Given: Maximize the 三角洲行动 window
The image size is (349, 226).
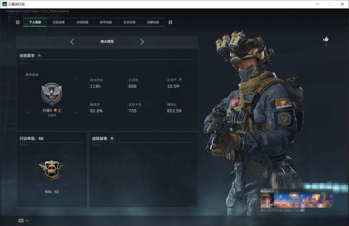Looking at the screenshot, I should click(x=330, y=4).
